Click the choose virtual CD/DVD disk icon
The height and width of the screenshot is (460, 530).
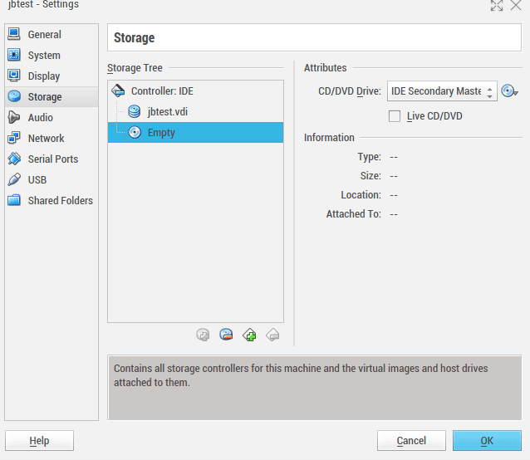tap(509, 91)
